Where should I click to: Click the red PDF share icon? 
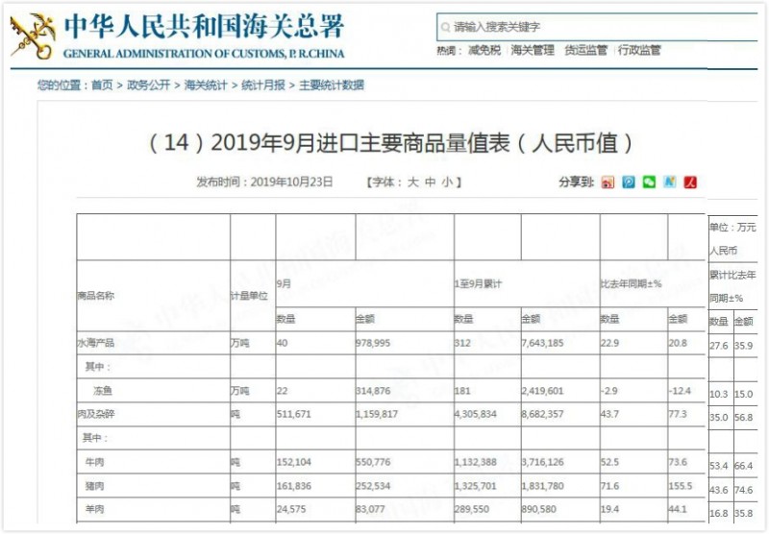(690, 182)
